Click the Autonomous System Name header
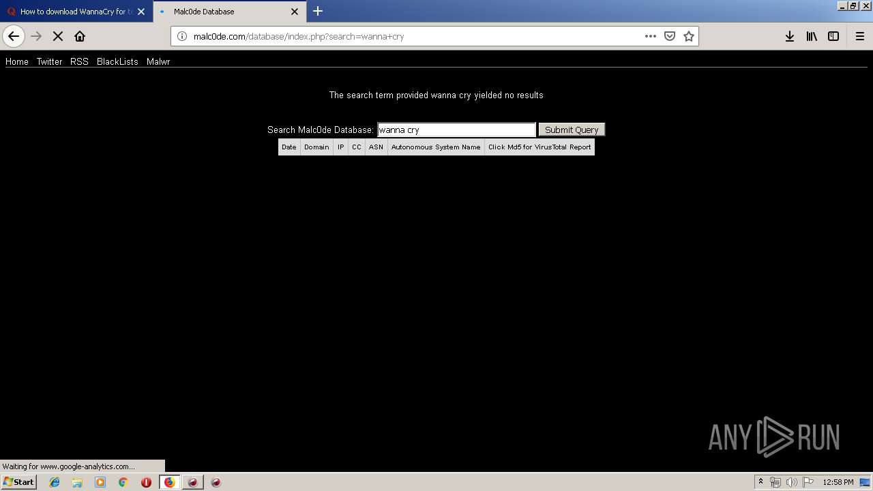 click(436, 147)
